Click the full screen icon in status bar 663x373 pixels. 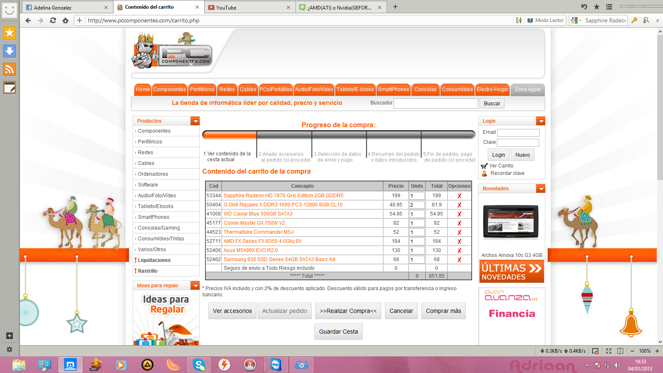[x=609, y=351]
